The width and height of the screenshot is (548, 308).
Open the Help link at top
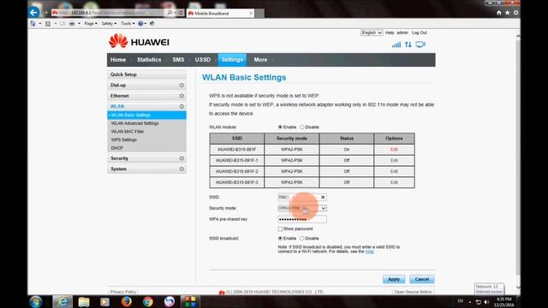[x=390, y=33]
